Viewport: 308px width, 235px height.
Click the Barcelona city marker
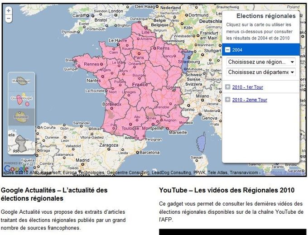point(138,152)
